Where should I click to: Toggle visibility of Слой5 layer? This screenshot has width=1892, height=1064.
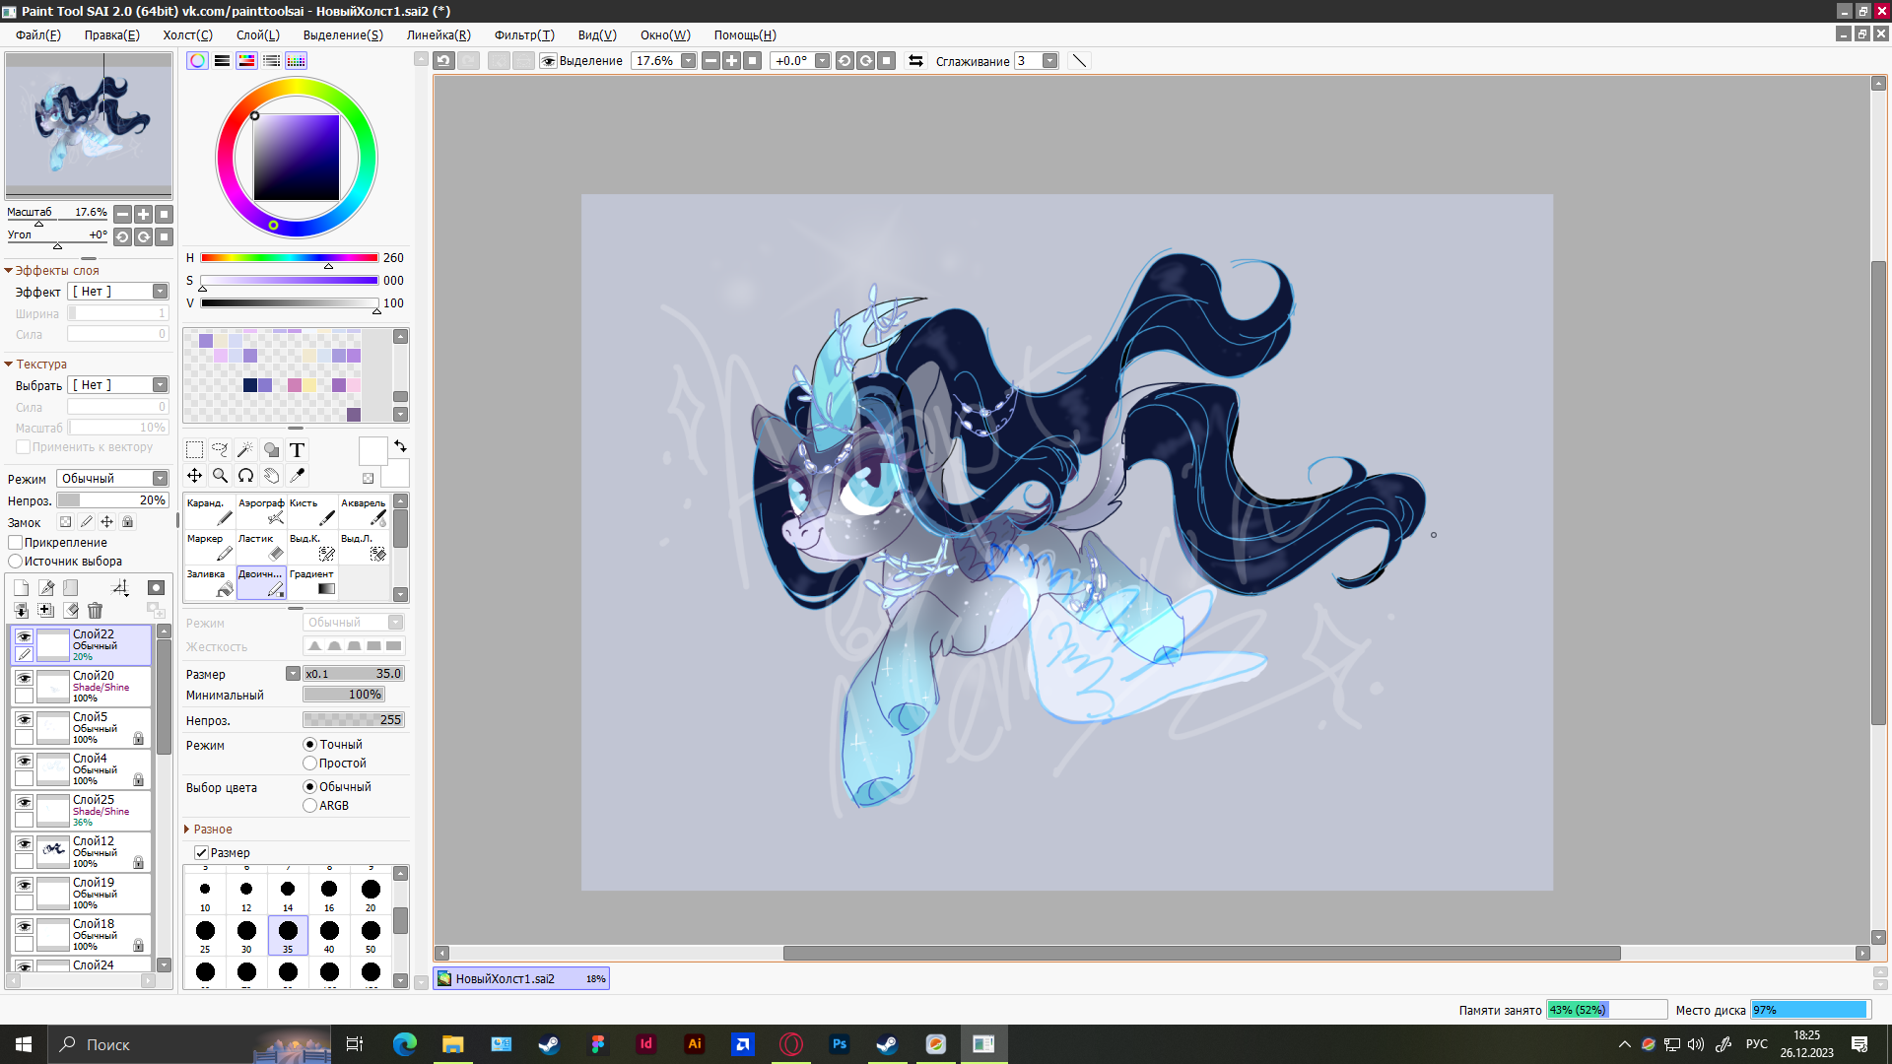point(24,719)
